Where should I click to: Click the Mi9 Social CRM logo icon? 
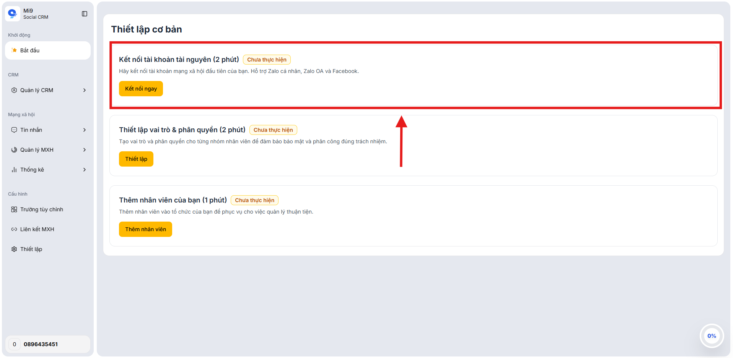(x=13, y=14)
